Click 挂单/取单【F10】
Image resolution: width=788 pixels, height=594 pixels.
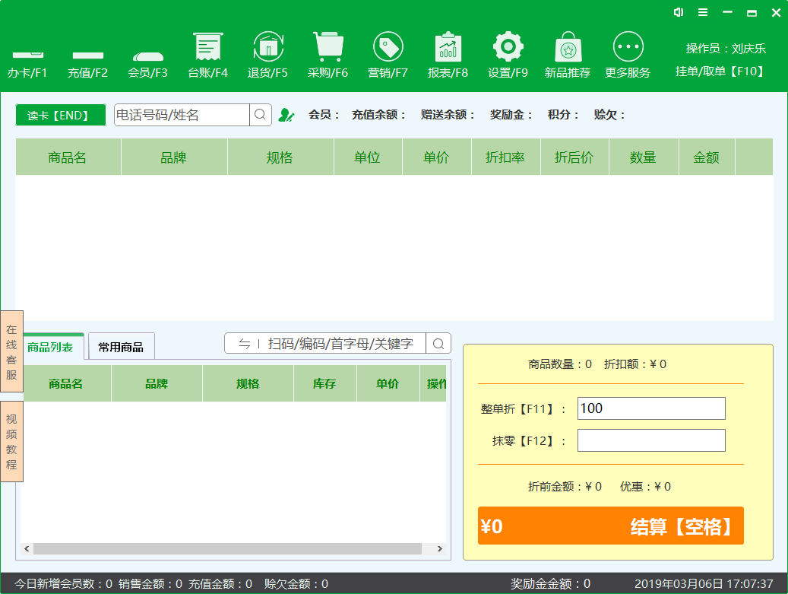click(720, 71)
